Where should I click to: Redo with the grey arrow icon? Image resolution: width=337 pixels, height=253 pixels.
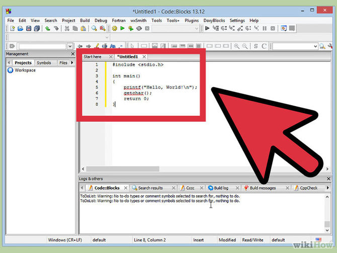[x=56, y=28]
